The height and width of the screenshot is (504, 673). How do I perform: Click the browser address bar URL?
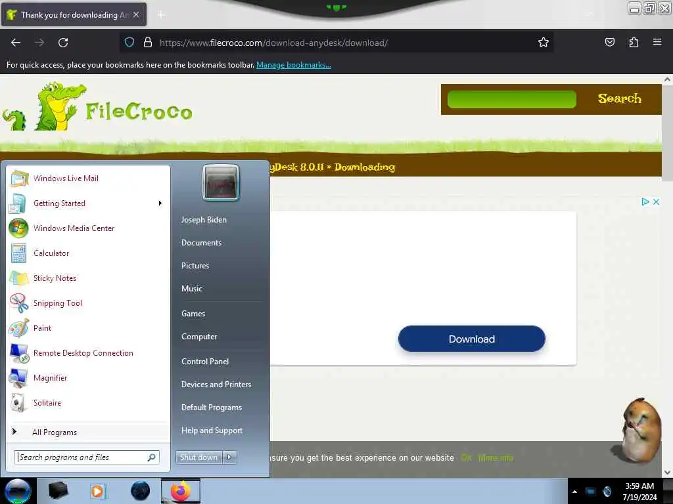click(x=274, y=43)
